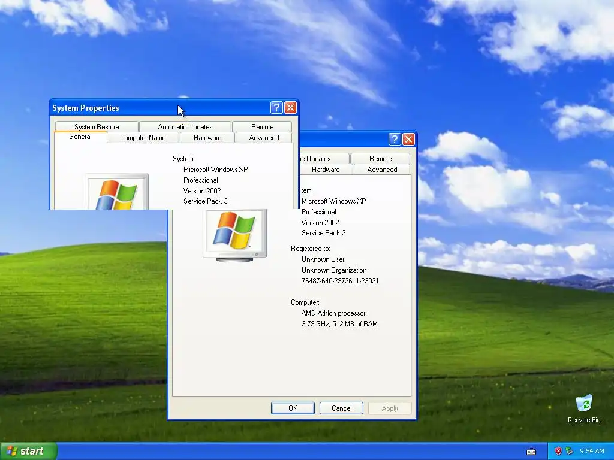Click "System:" label in front window

point(183,158)
